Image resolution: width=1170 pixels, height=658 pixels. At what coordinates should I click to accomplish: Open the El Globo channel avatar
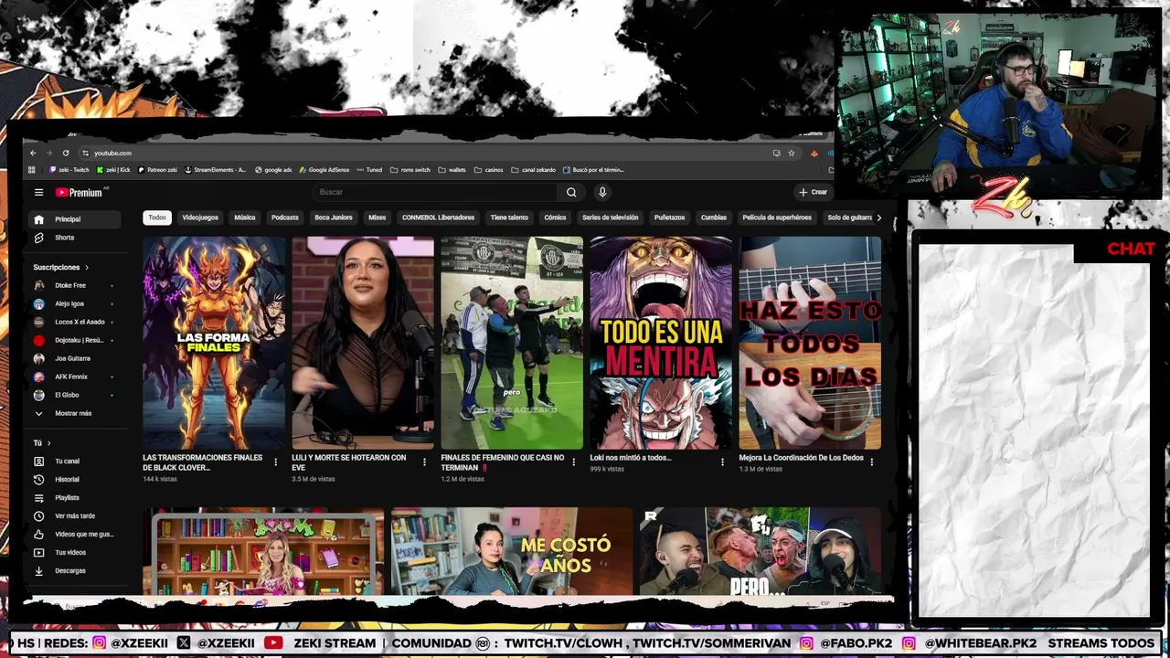(38, 395)
